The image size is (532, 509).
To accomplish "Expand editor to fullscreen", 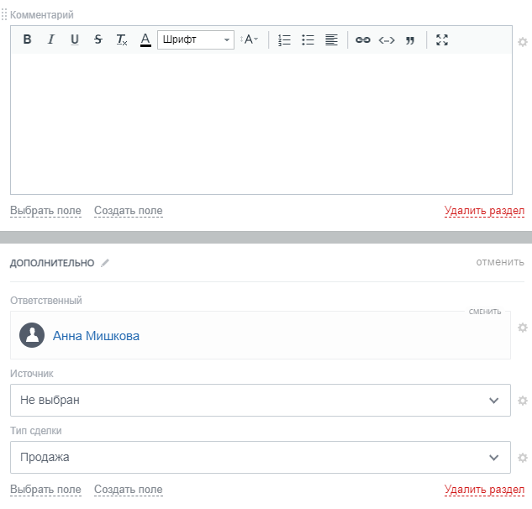I will coord(442,39).
